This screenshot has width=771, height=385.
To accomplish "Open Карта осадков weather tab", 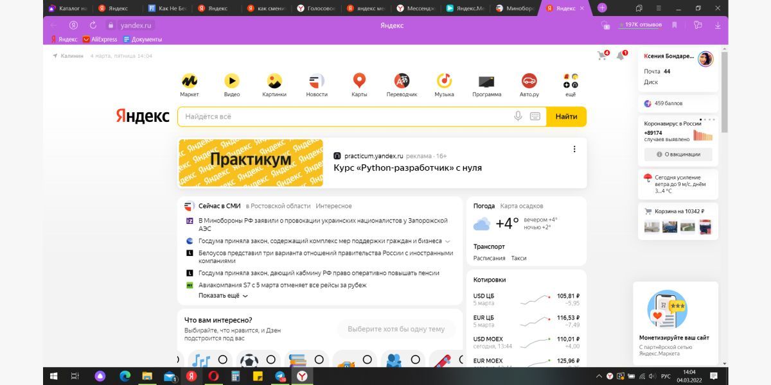I will (x=522, y=206).
